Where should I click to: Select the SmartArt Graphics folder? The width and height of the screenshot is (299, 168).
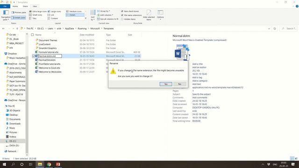coord(48,48)
